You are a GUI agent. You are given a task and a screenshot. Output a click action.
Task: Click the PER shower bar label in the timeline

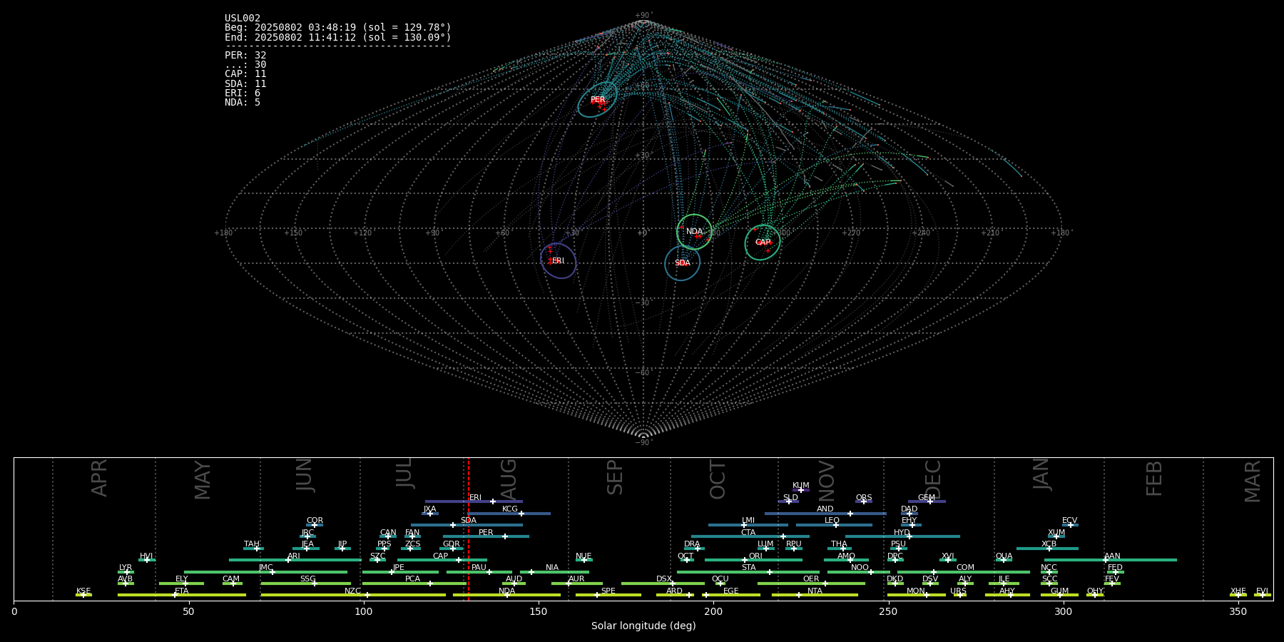point(486,533)
